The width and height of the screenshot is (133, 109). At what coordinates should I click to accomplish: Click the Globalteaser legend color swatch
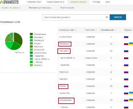[31, 34]
